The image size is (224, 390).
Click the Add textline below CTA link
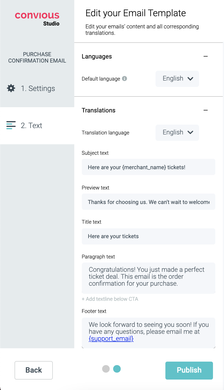(110, 299)
